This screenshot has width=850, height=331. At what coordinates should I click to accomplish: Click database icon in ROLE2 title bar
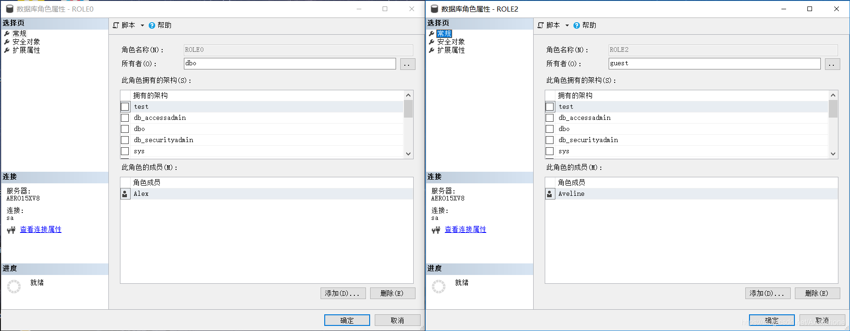click(x=434, y=9)
